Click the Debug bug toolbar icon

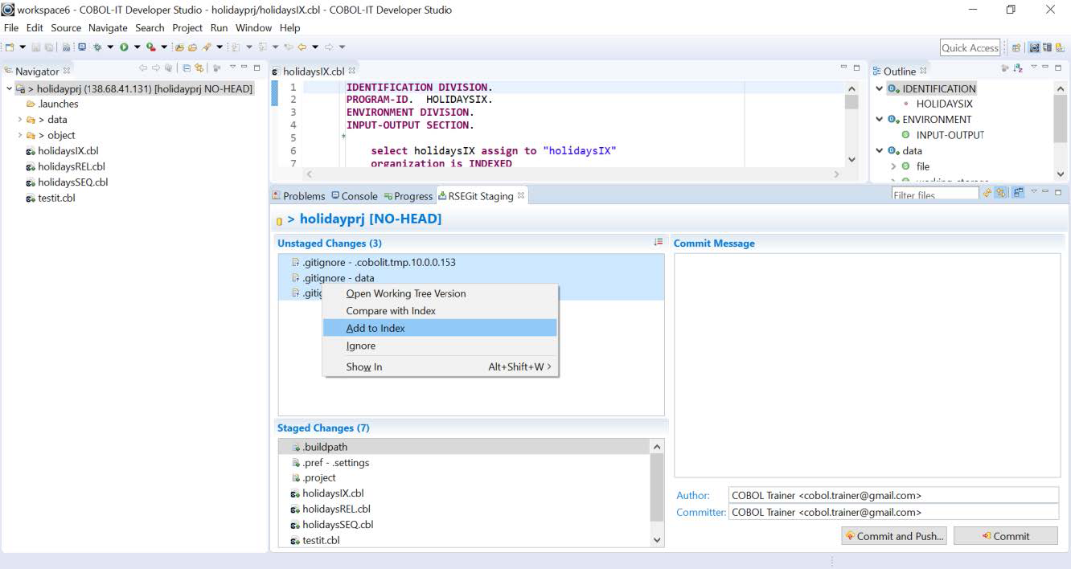(97, 47)
